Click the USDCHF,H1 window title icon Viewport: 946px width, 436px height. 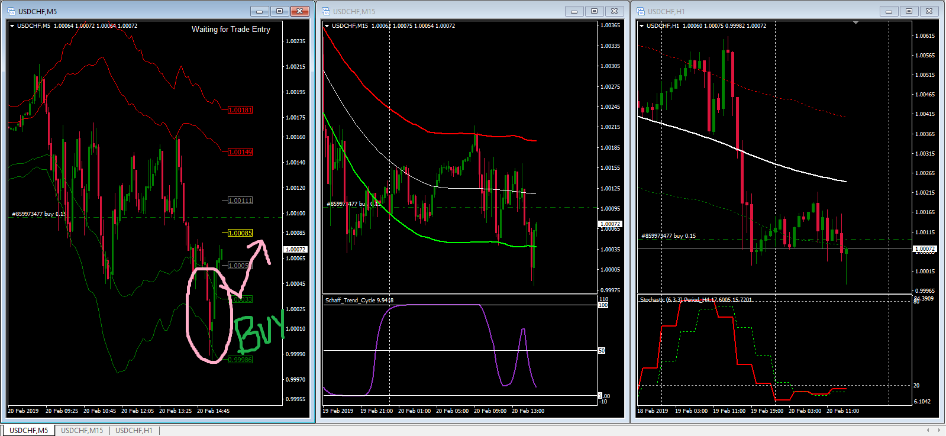[x=640, y=11]
